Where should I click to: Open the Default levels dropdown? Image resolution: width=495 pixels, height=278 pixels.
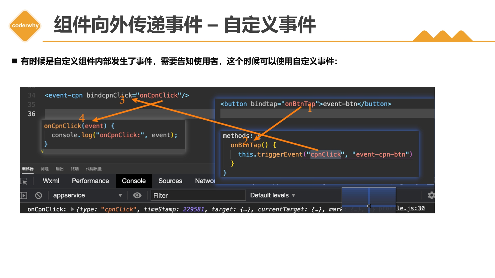273,195
